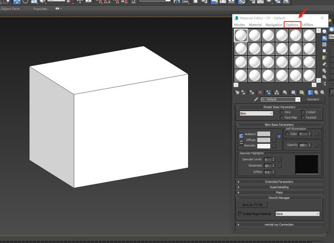
Task: Open the Material ID Channel flyout
Action: coord(293,92)
